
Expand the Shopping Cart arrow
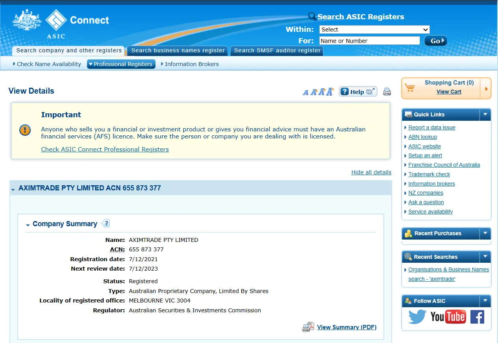pos(486,89)
